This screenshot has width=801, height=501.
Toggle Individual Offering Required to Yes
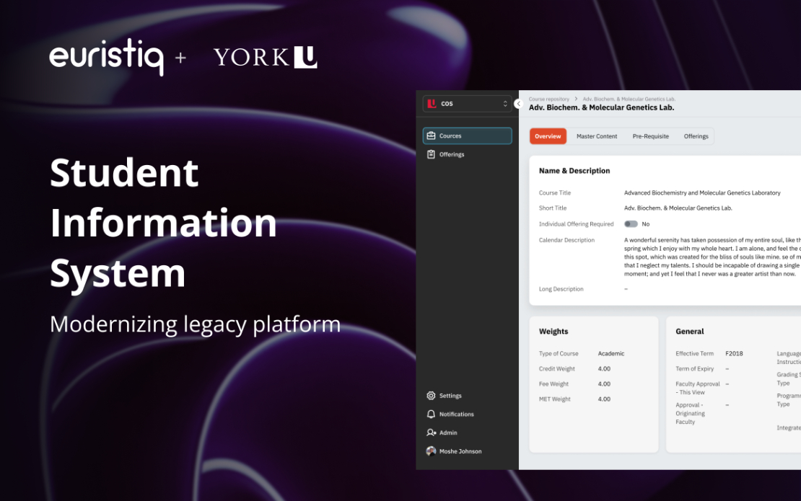(x=630, y=223)
